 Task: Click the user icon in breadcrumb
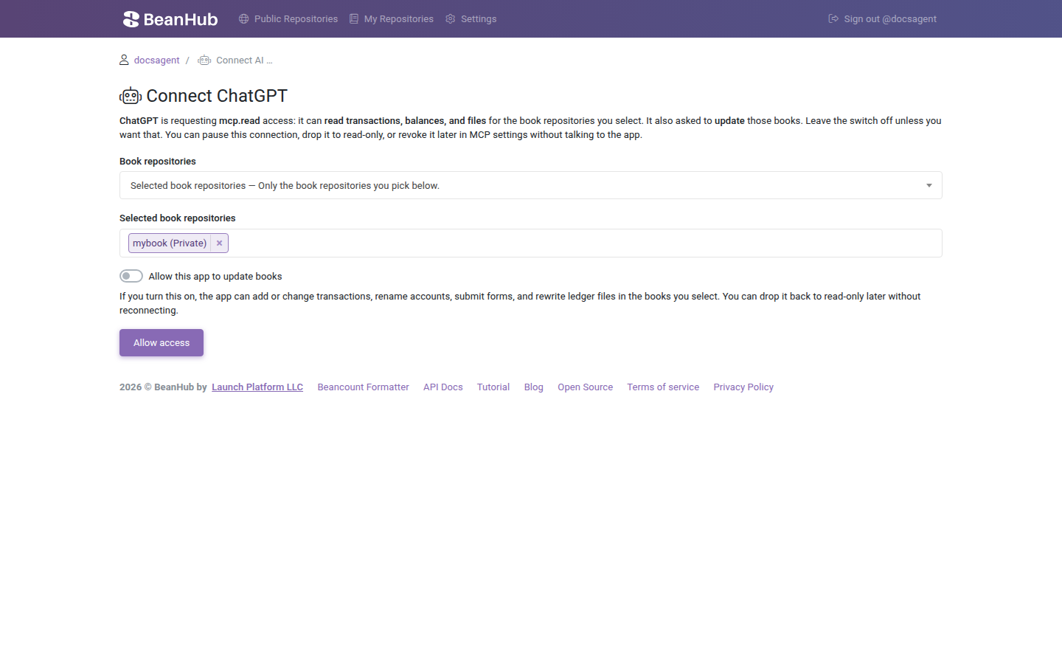(124, 60)
